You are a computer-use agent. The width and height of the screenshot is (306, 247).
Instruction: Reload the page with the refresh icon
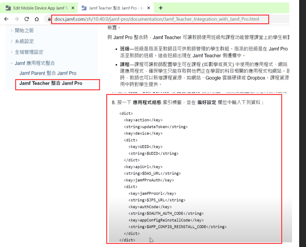click(x=27, y=19)
